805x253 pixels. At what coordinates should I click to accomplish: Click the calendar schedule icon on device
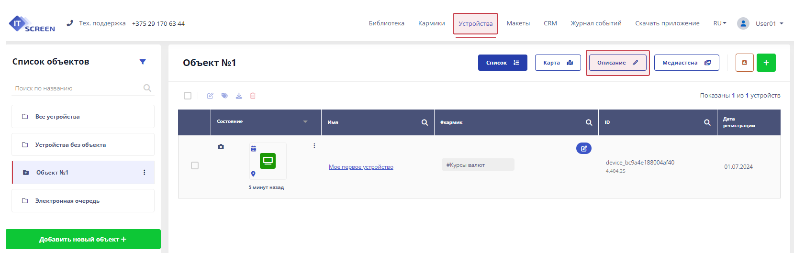[254, 149]
